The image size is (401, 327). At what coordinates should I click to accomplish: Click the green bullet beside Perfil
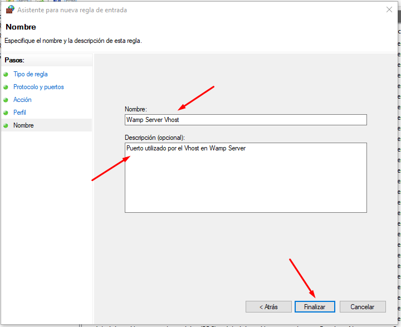pyautogui.click(x=6, y=113)
